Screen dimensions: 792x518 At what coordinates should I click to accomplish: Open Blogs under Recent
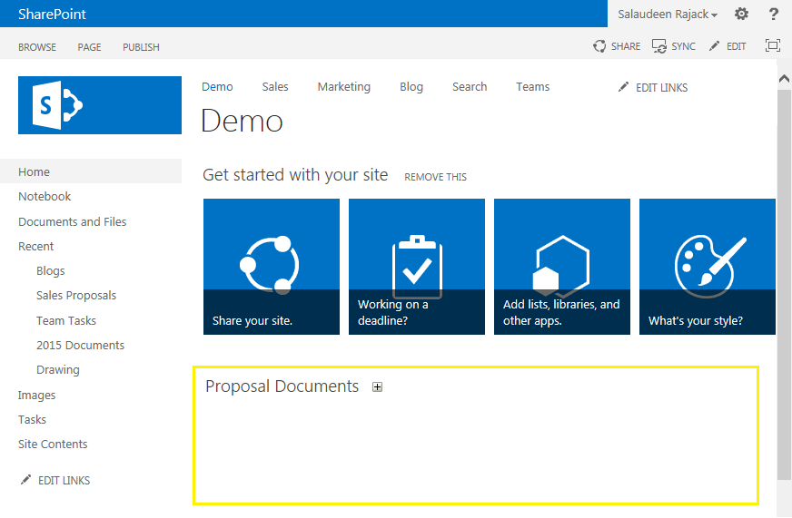pos(51,271)
